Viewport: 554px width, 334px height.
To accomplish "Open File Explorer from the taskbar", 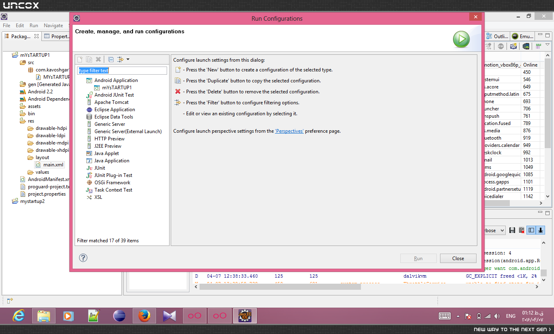I will 43,316.
